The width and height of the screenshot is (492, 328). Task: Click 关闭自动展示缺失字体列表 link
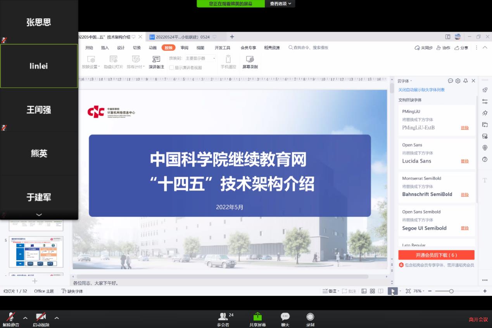(421, 90)
